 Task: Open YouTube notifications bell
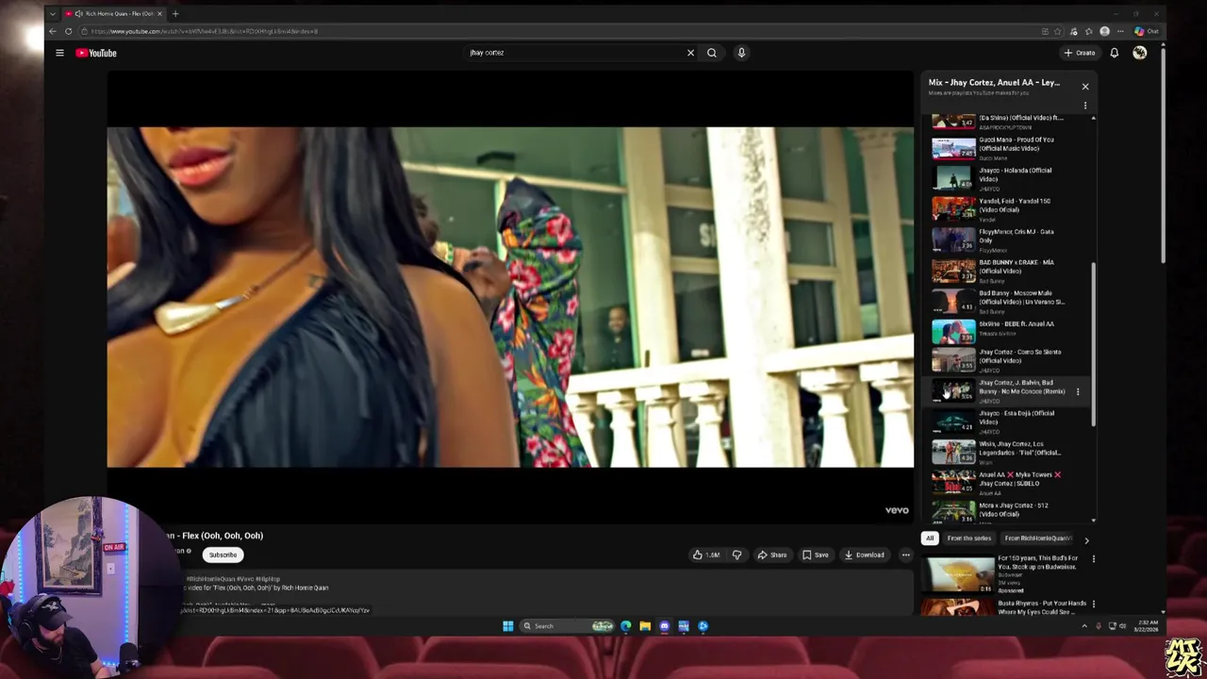(x=1114, y=53)
